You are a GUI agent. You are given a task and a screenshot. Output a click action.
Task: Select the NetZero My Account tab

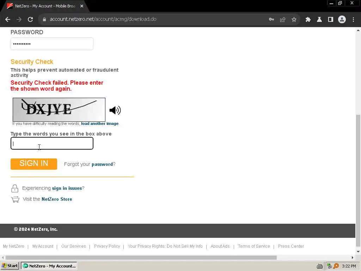point(45,6)
